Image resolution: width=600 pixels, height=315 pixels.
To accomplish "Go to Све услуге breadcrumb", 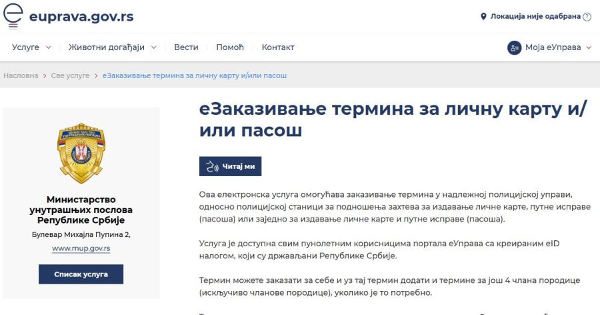I will click(x=71, y=75).
